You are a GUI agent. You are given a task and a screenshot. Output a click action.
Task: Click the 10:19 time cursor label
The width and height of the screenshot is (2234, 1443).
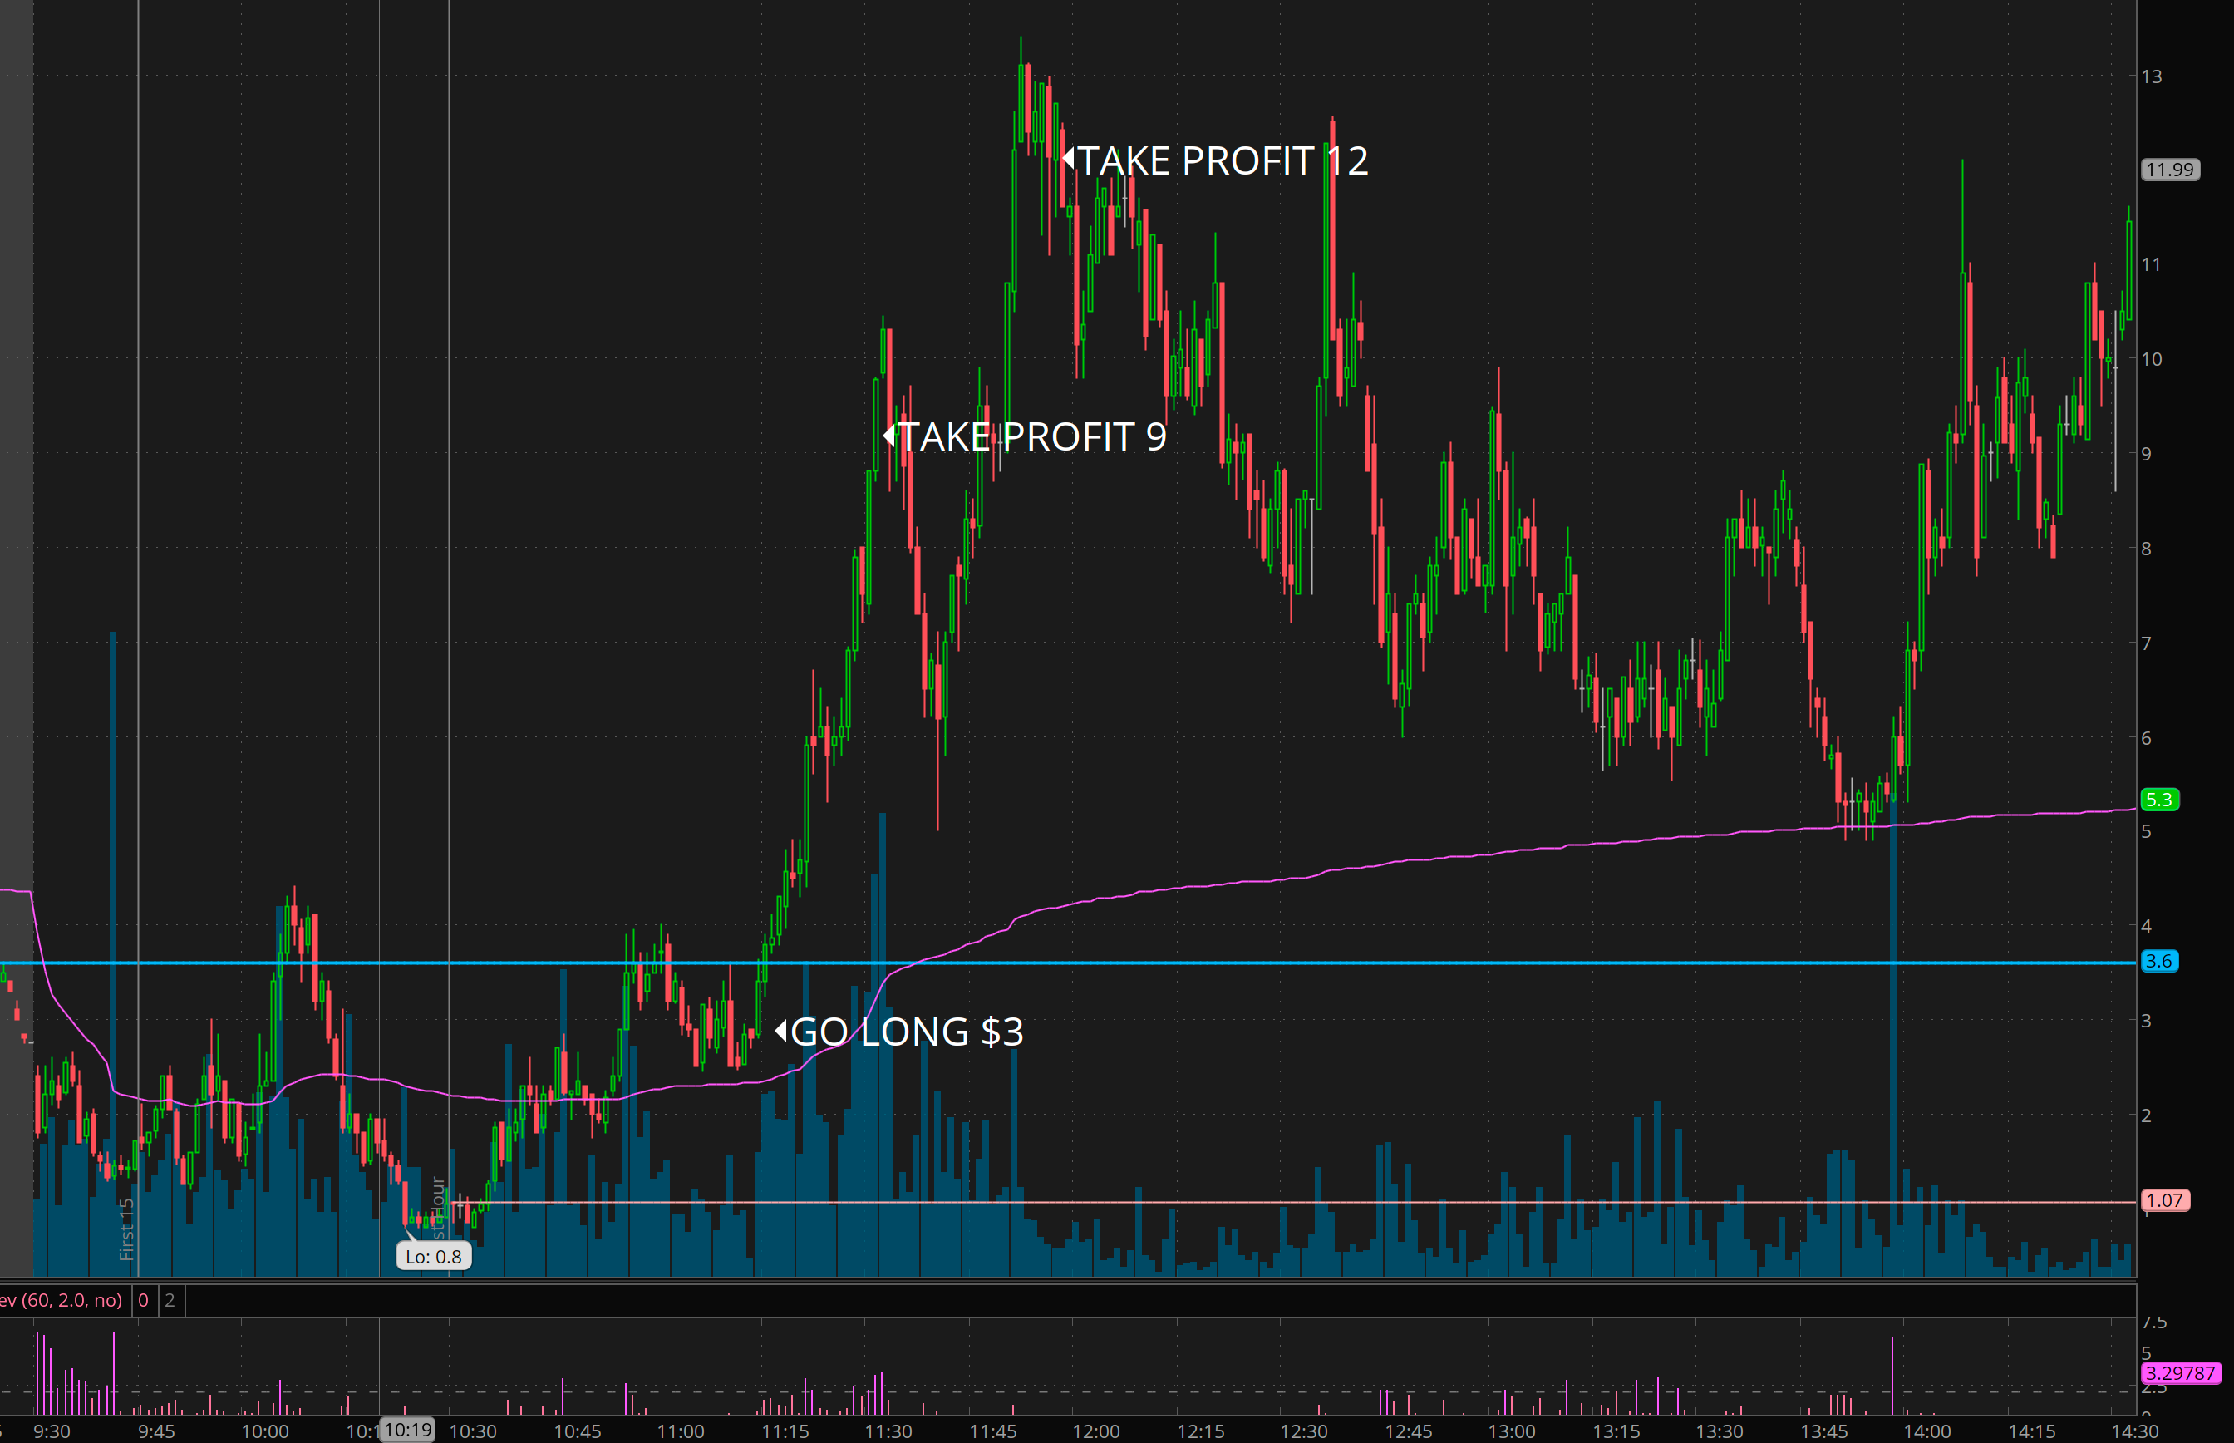click(x=408, y=1430)
